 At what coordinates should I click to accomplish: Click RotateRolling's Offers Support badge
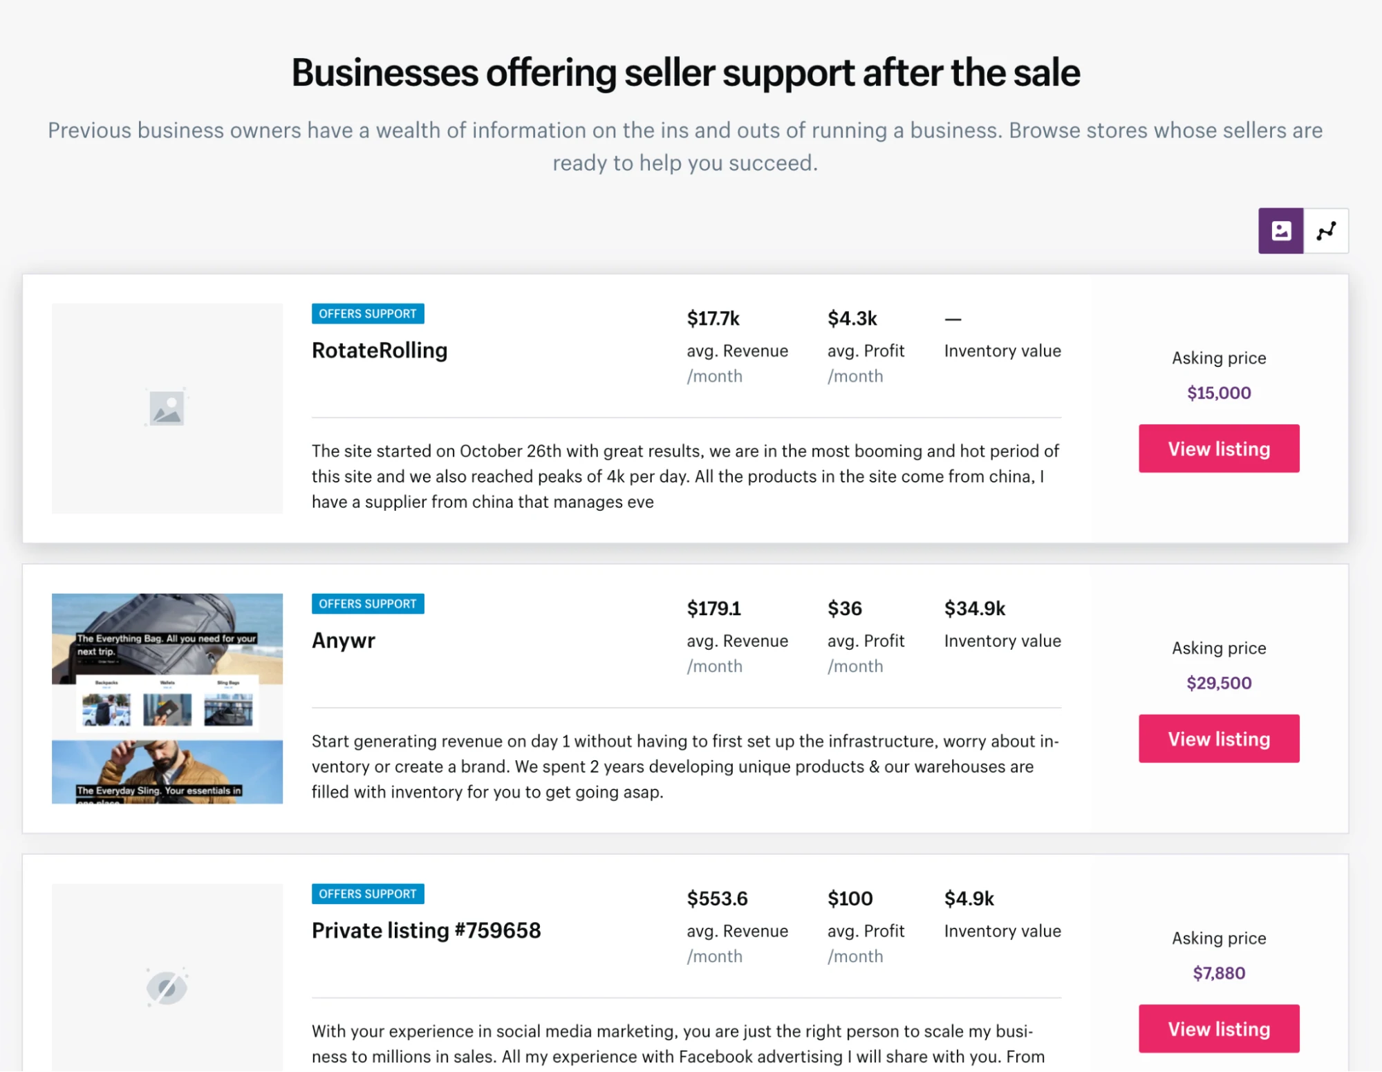tap(368, 314)
